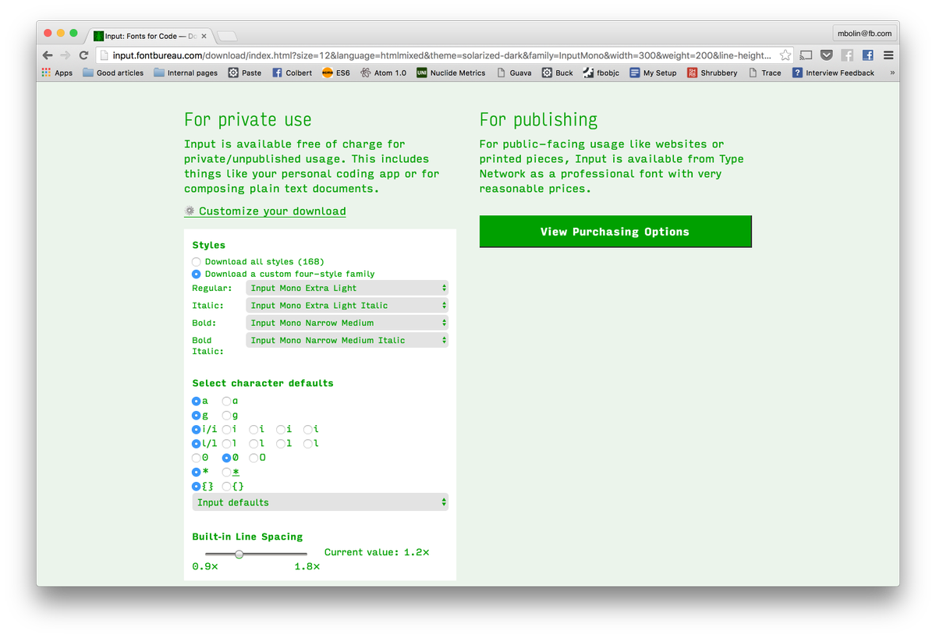Viewport: 936px width, 638px height.
Task: Click the Customize your download link
Action: click(272, 211)
